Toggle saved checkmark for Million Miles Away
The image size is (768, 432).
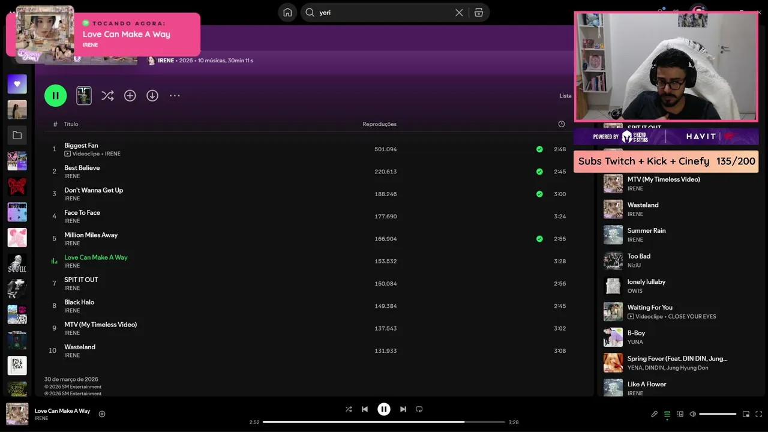pos(539,239)
